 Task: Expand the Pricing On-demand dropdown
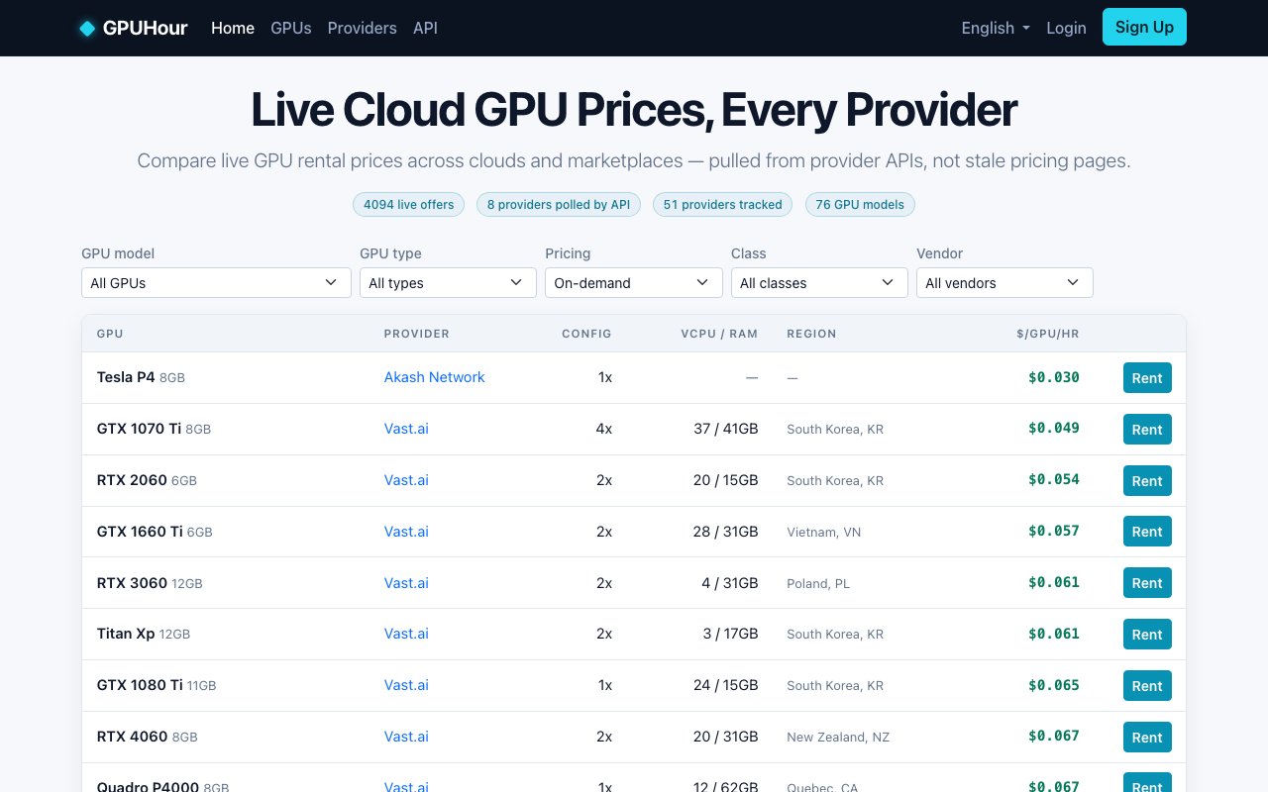[x=633, y=282]
